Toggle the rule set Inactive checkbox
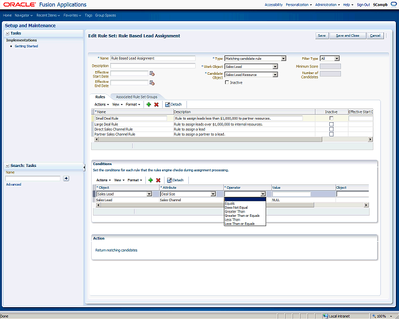Viewport: 399px width, 319px height. (227, 82)
